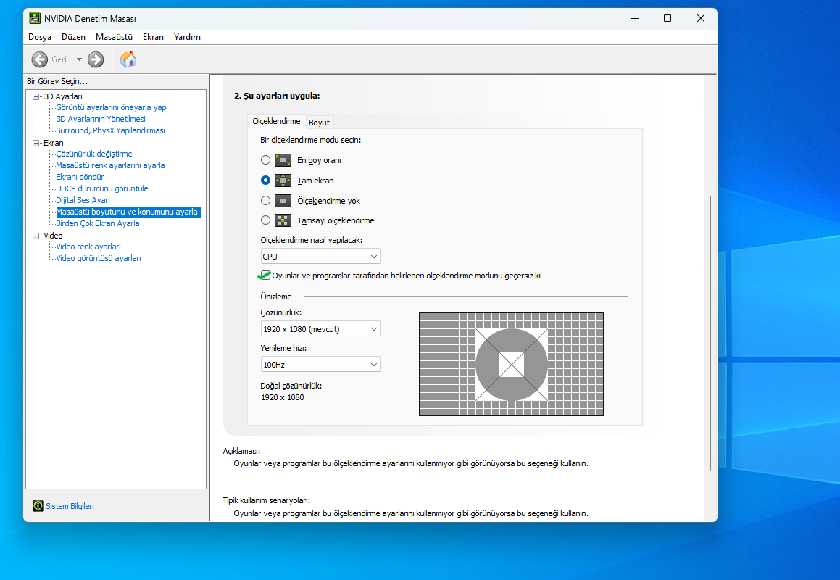Select 'Masaüstü boyutunu ve konumunu ayarla'

128,212
